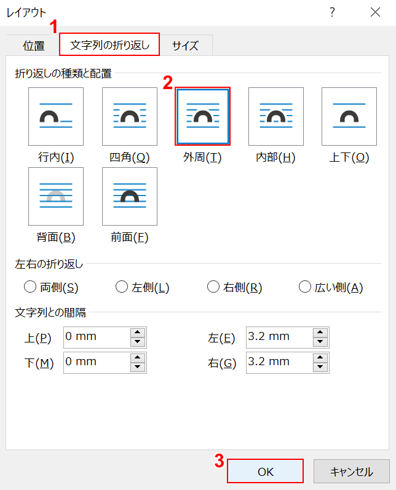Increase the 上 spacing value
The image size is (396, 490).
tap(138, 333)
